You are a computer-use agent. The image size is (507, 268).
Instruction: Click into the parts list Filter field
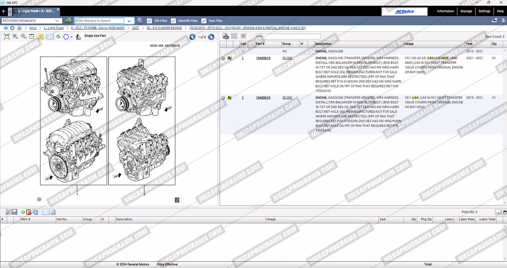(x=287, y=36)
